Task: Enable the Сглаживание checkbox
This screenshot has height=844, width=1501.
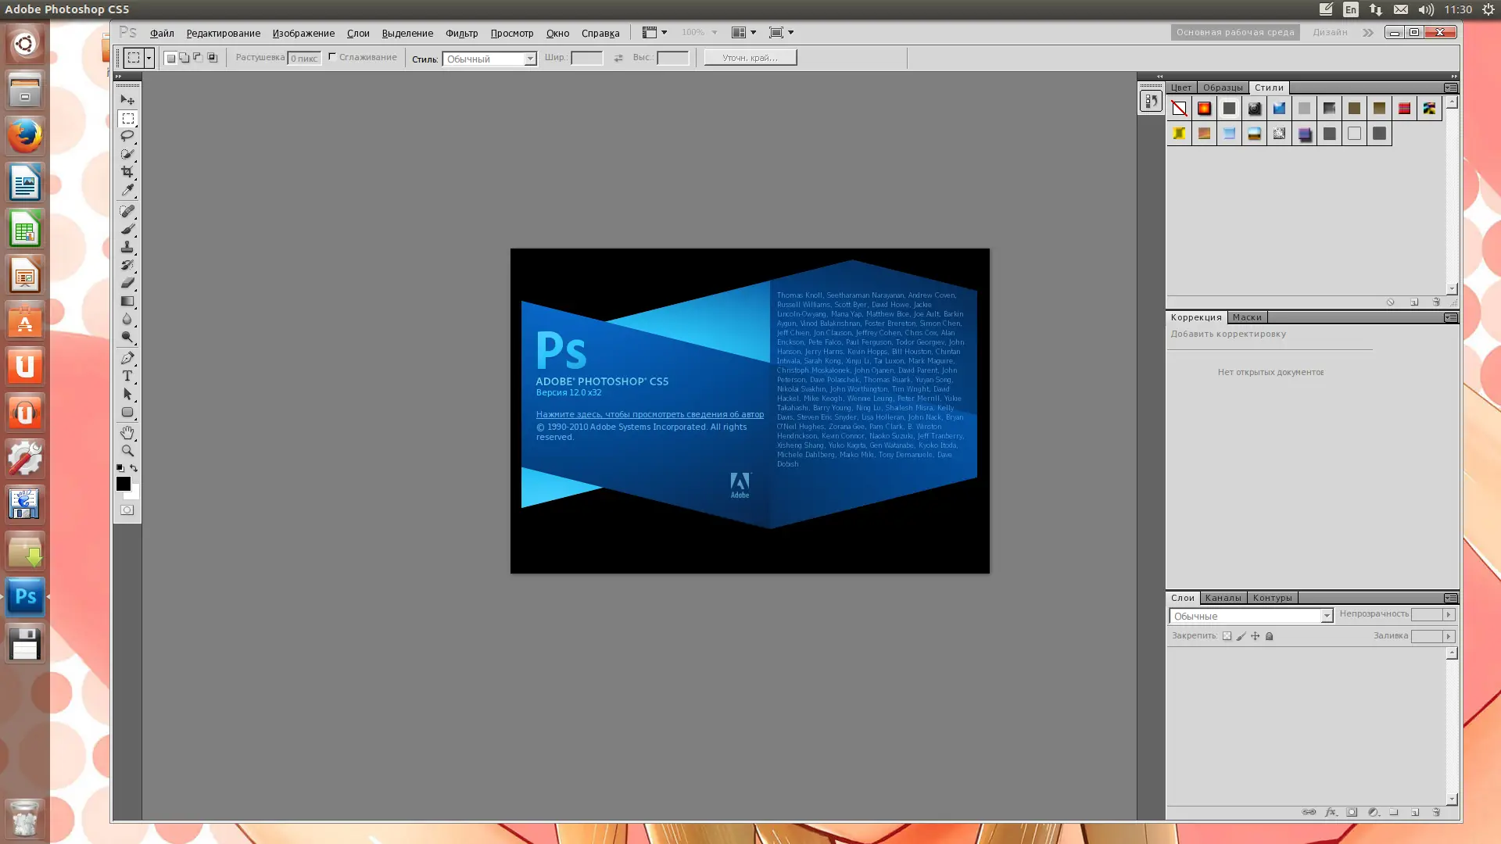Action: (x=332, y=56)
